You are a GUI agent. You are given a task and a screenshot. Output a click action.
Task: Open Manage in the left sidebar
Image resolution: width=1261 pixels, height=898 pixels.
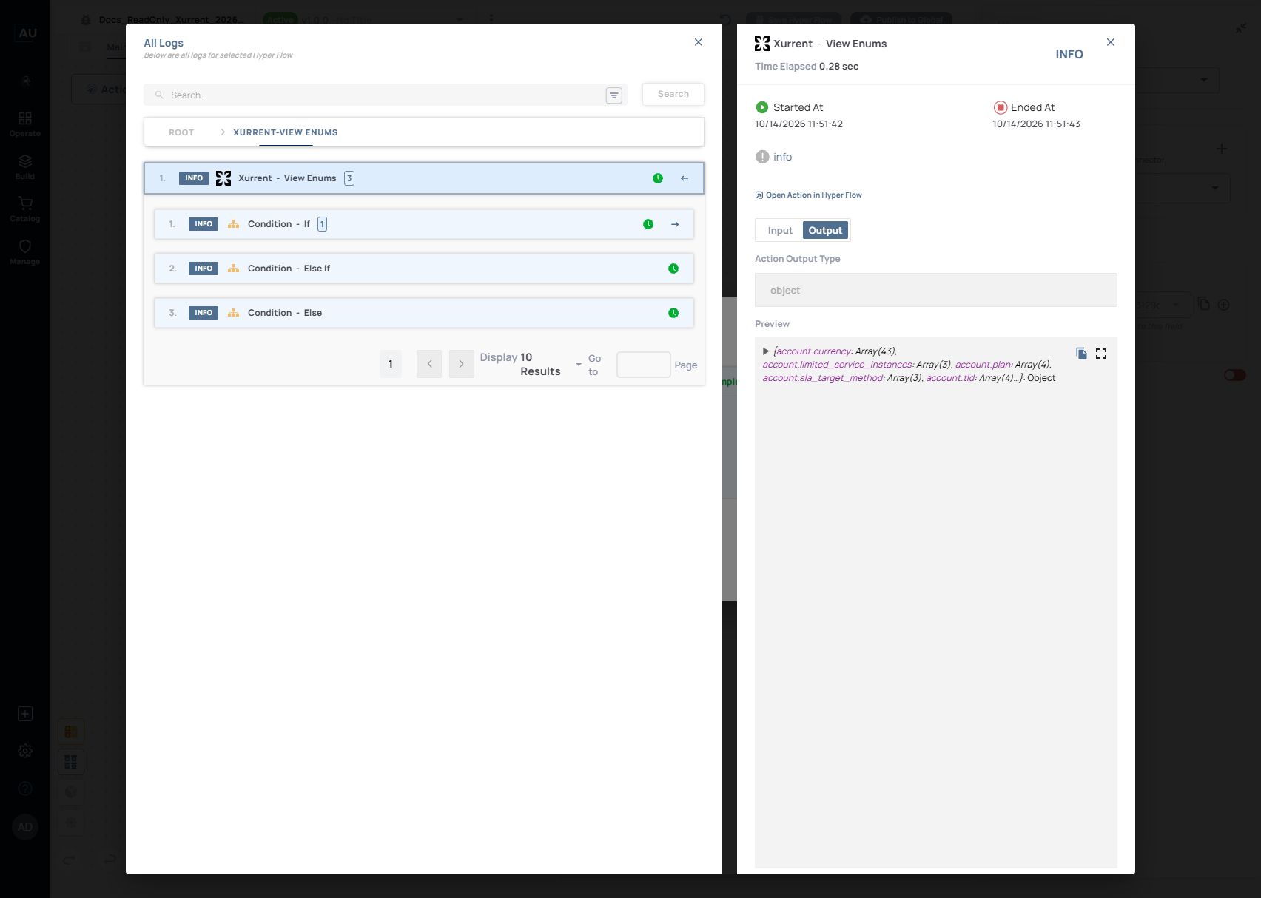[25, 252]
